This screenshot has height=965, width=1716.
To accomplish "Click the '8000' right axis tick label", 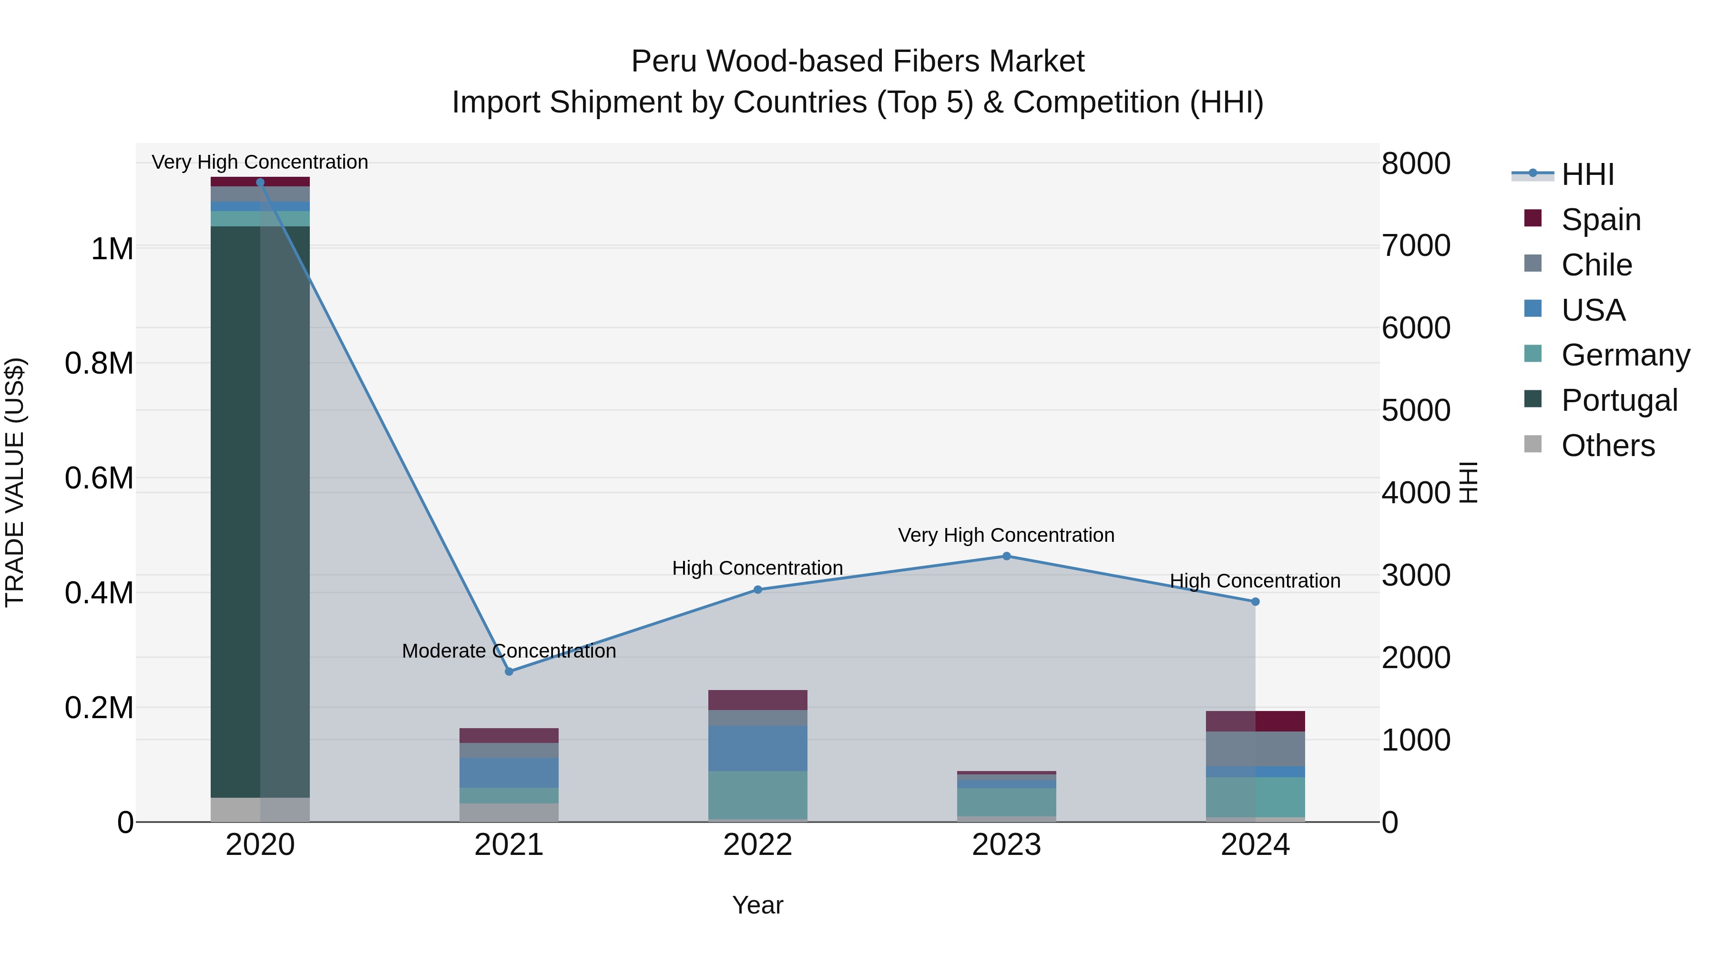I will [1416, 163].
